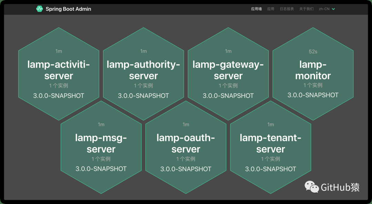The height and width of the screenshot is (204, 372).
Task: Click 1m uptime above lamp-activiti-server
Action: [59, 51]
